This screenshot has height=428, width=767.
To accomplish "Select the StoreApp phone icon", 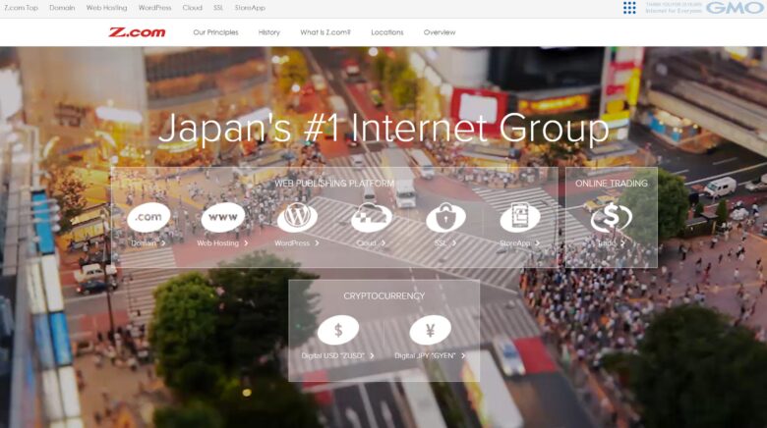I will [x=520, y=217].
